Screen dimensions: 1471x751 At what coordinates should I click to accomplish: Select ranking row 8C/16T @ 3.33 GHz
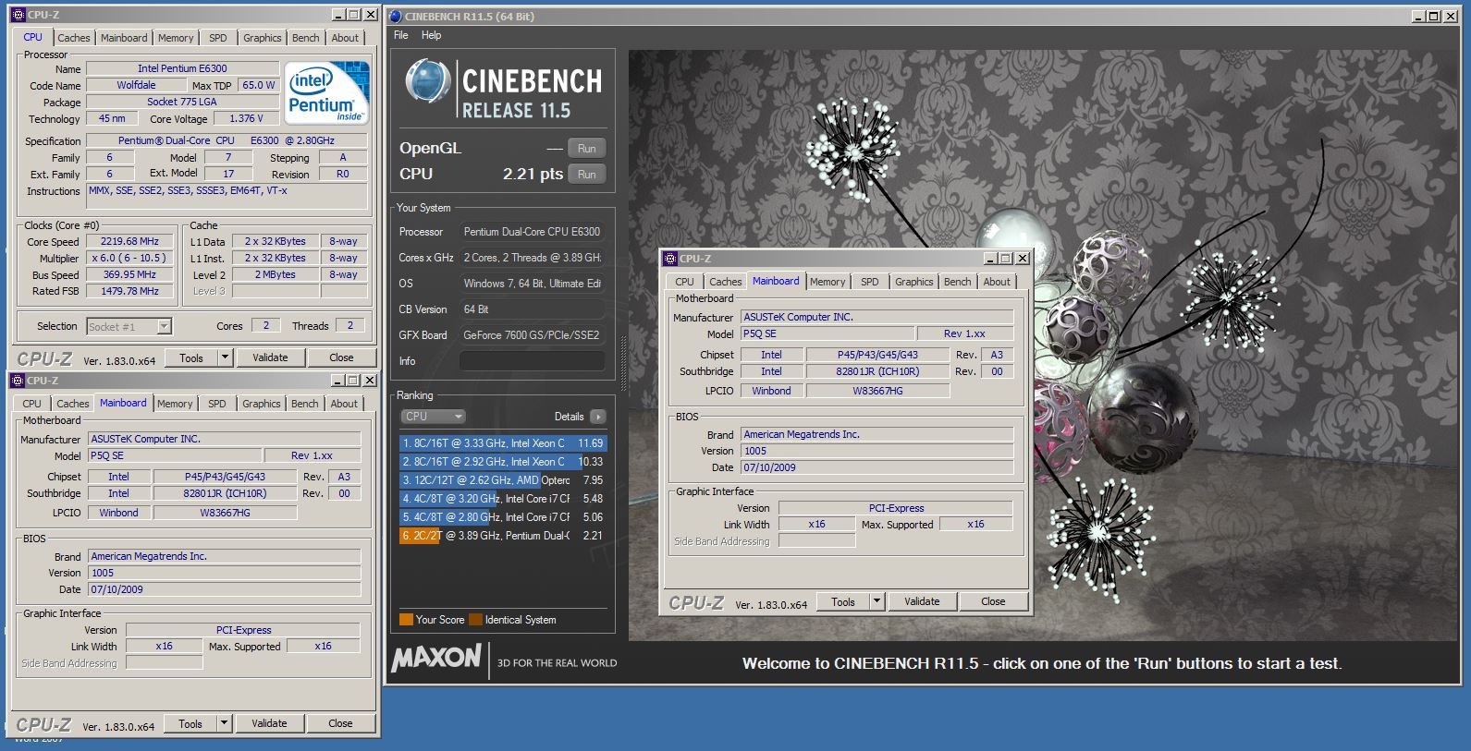click(x=502, y=443)
